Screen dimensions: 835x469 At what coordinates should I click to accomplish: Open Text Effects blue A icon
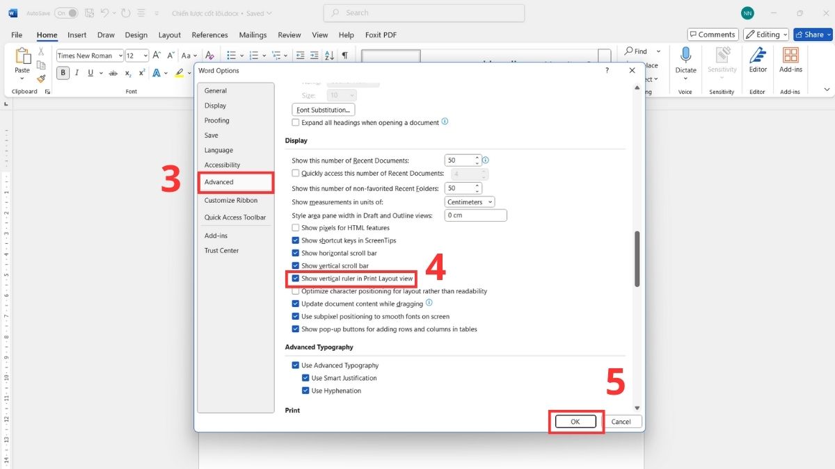click(157, 73)
